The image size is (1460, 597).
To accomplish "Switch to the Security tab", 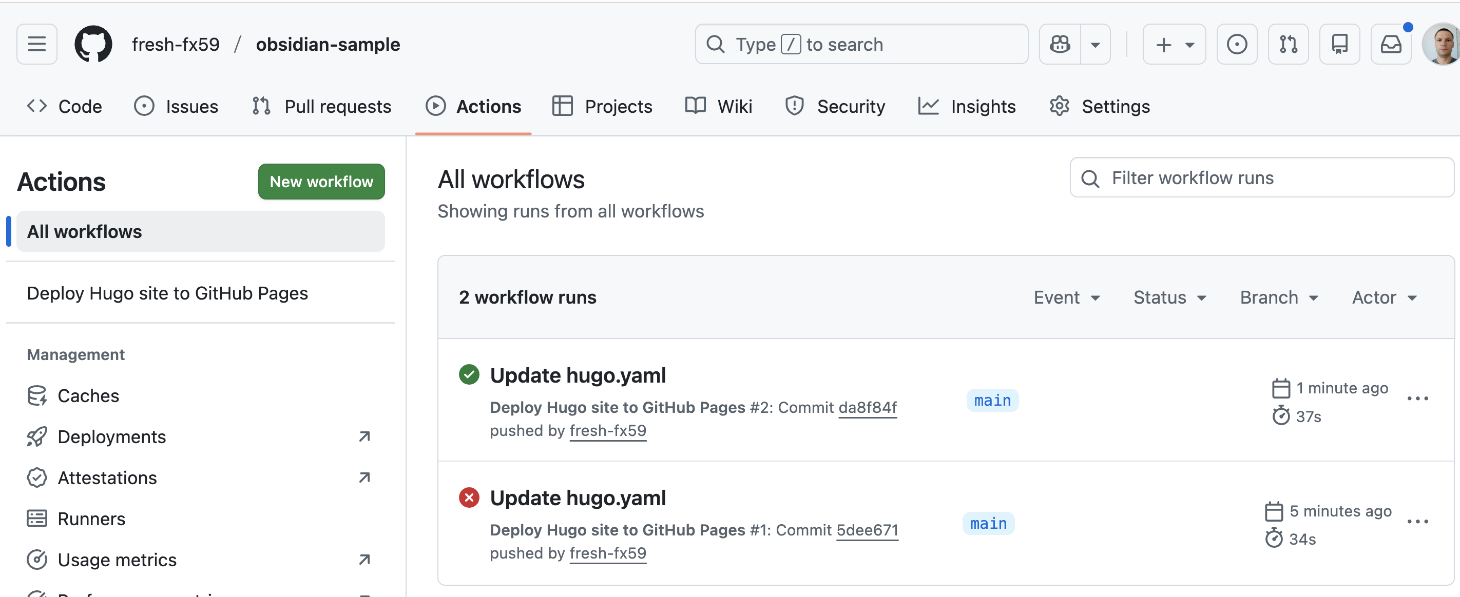I will click(x=835, y=107).
